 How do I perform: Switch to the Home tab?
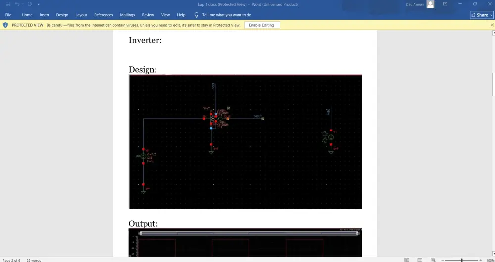coord(27,15)
